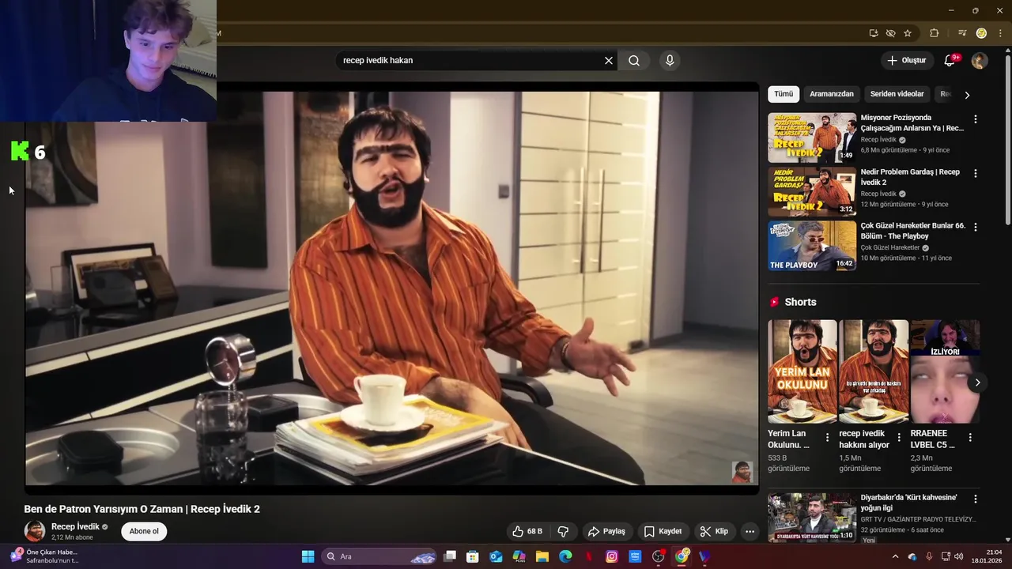
Task: Open Microsoft Edge from taskbar
Action: click(x=565, y=556)
